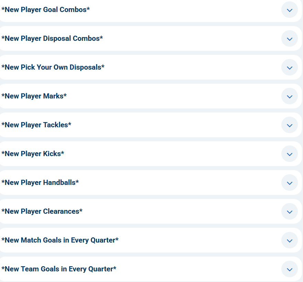Viewport: 303px width, 282px height.
Task: Expand the New Player Marks chevron
Action: coord(290,96)
